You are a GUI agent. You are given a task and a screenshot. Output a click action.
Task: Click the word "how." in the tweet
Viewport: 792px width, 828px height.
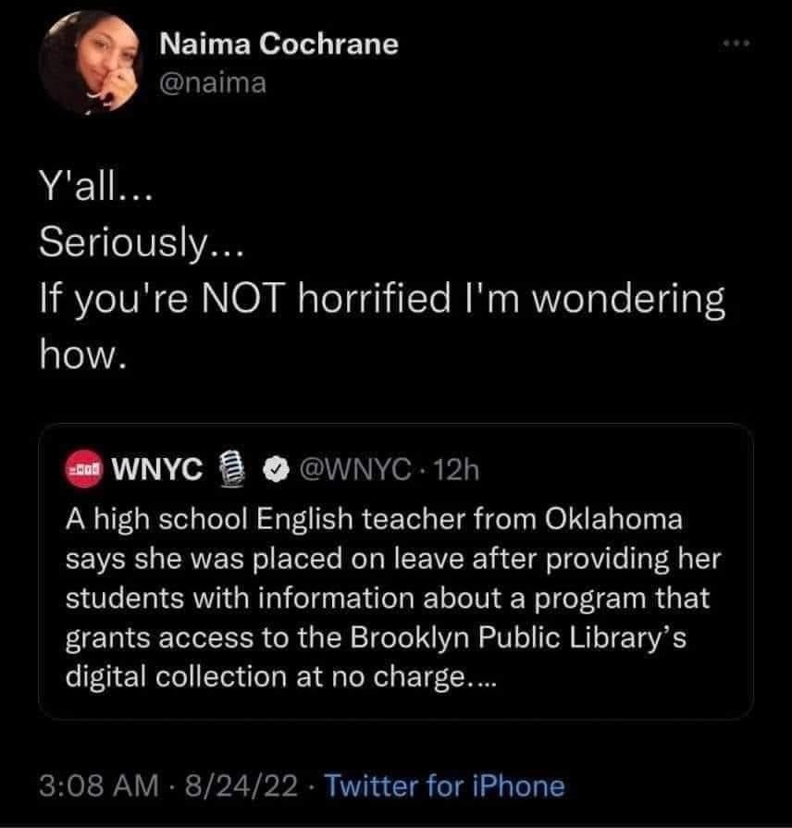click(80, 352)
